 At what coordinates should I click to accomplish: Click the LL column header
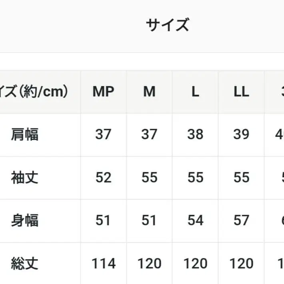[x=241, y=92]
